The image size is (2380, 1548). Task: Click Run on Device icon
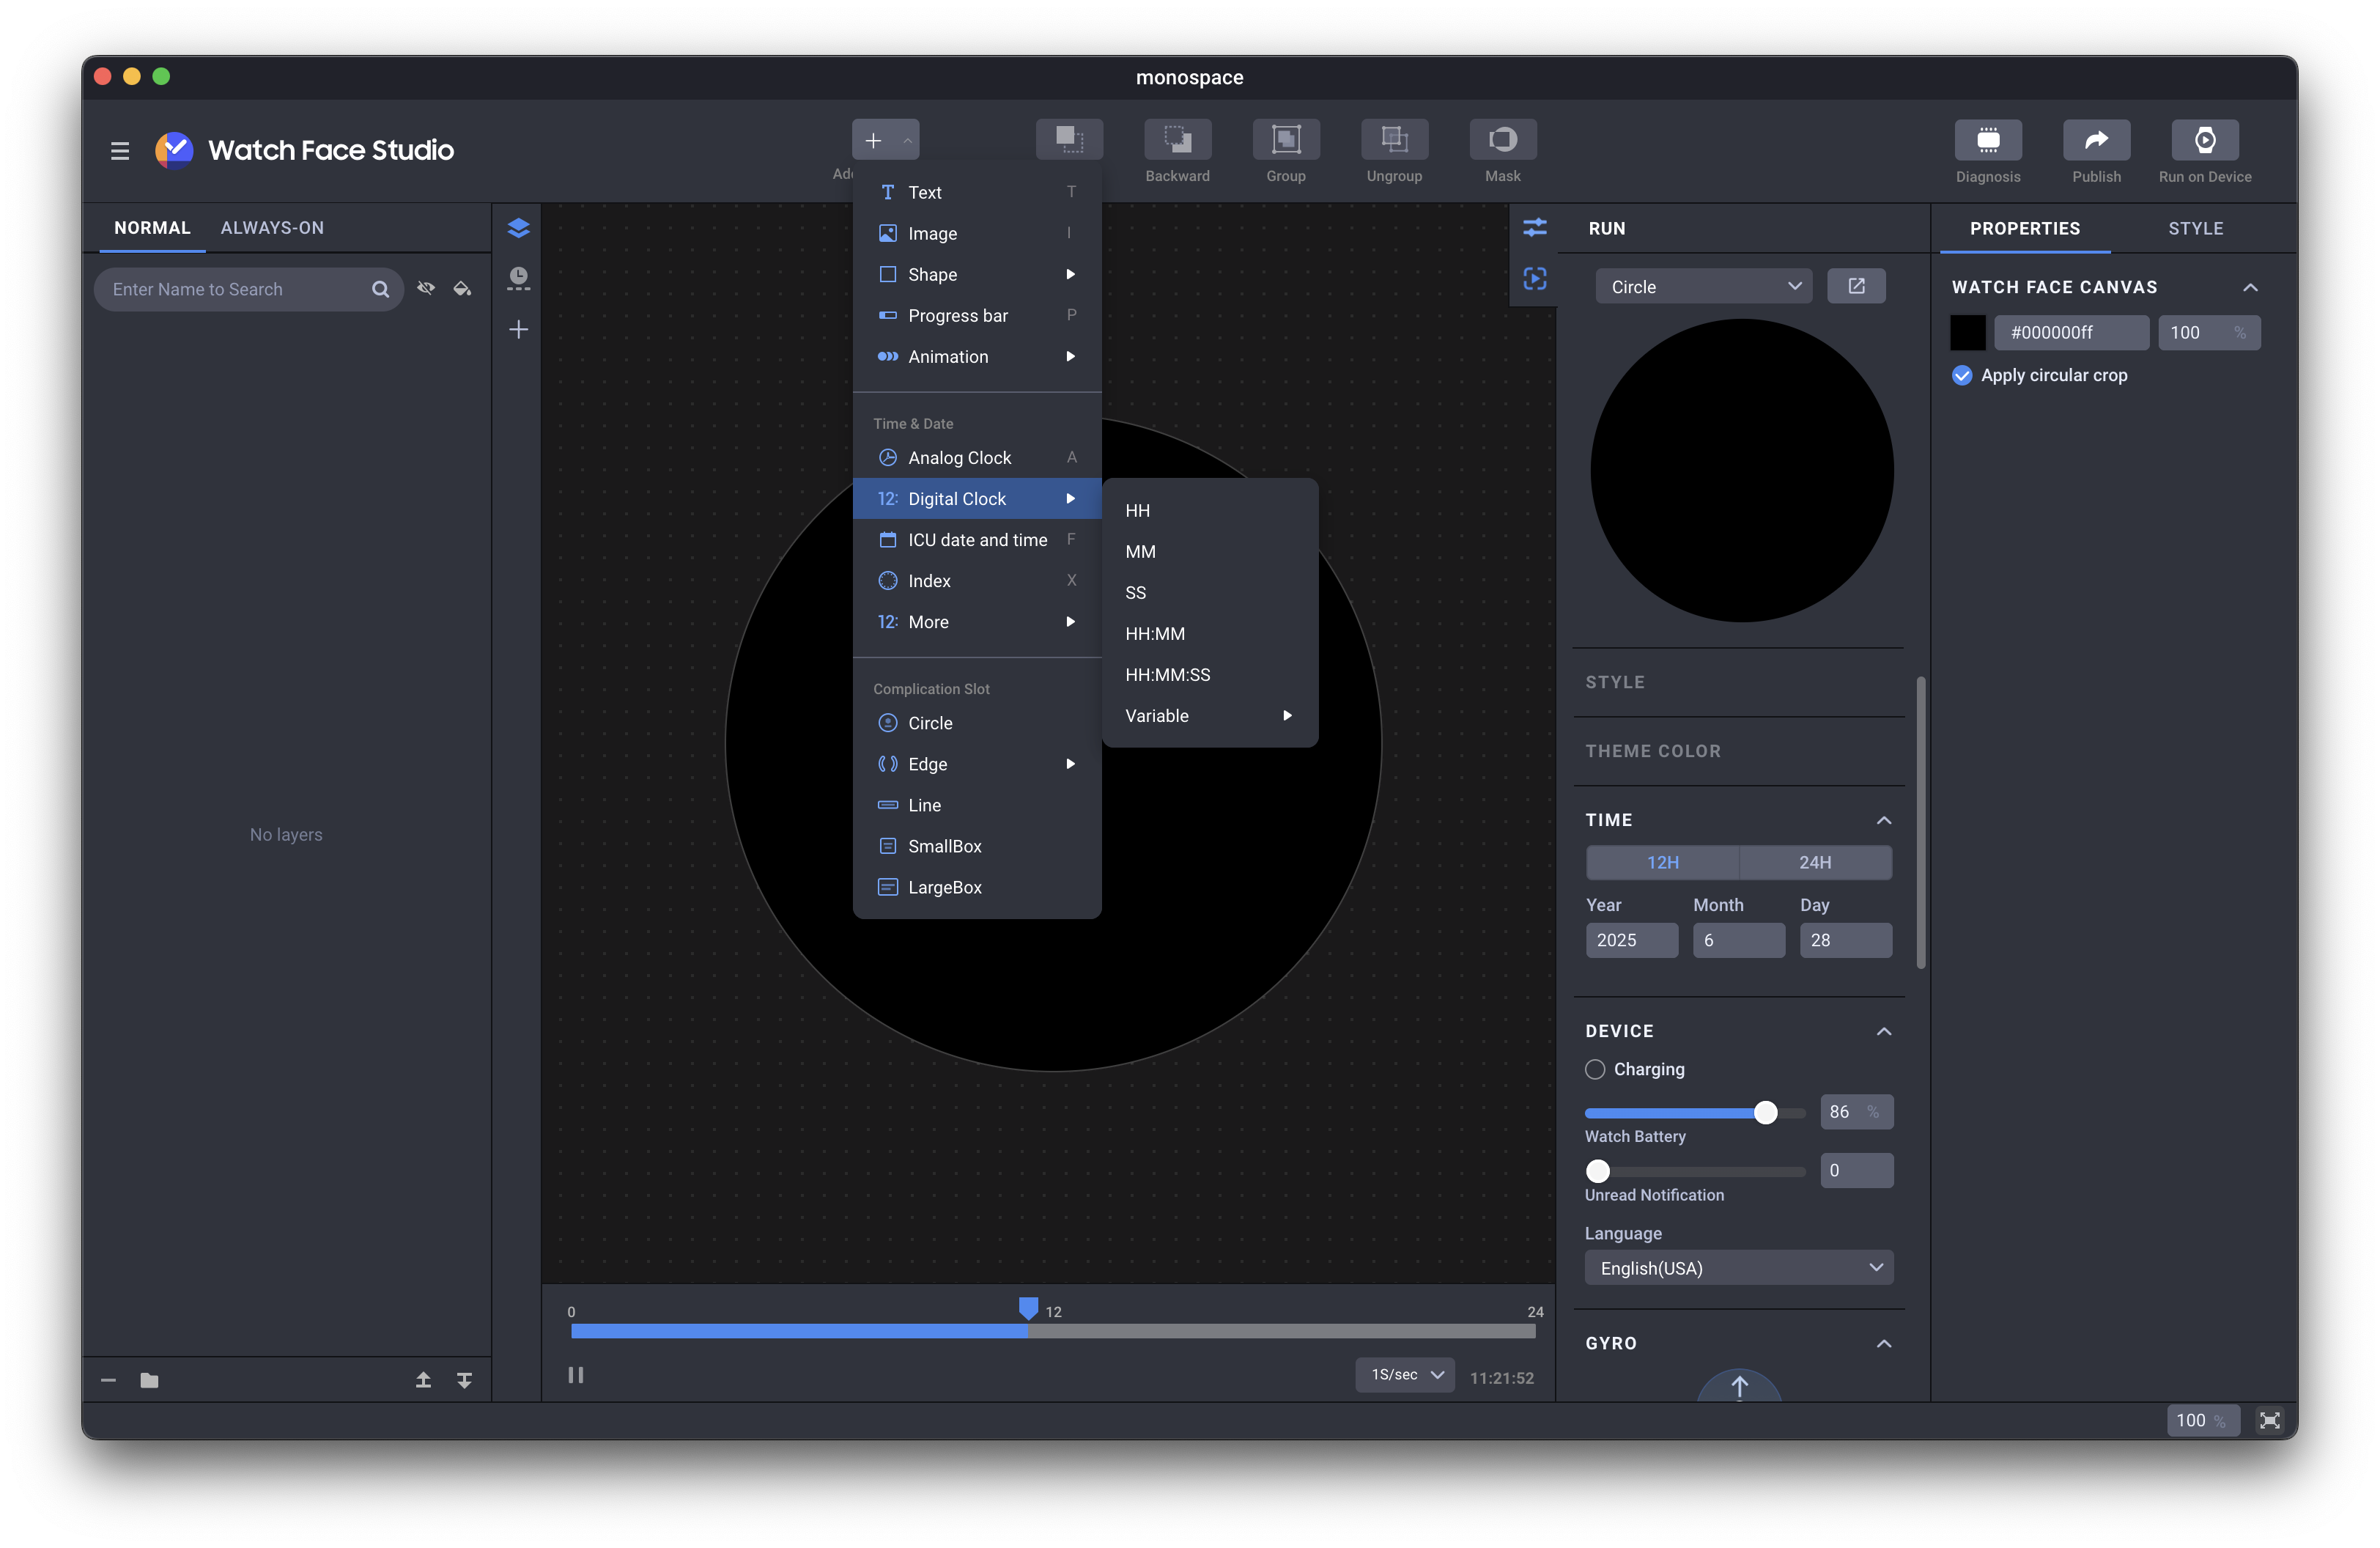click(2204, 140)
